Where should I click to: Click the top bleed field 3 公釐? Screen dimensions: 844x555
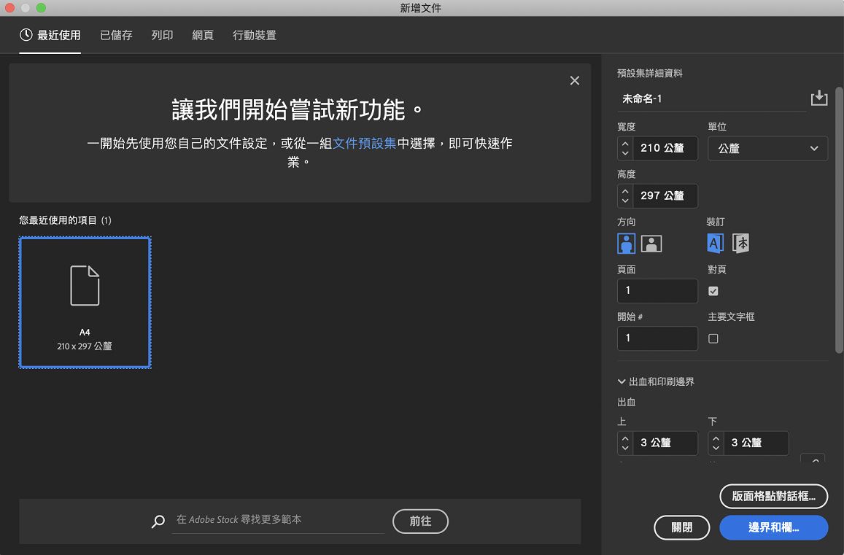[665, 443]
